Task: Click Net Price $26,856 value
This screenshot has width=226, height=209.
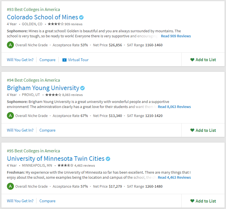Action: tap(115, 45)
